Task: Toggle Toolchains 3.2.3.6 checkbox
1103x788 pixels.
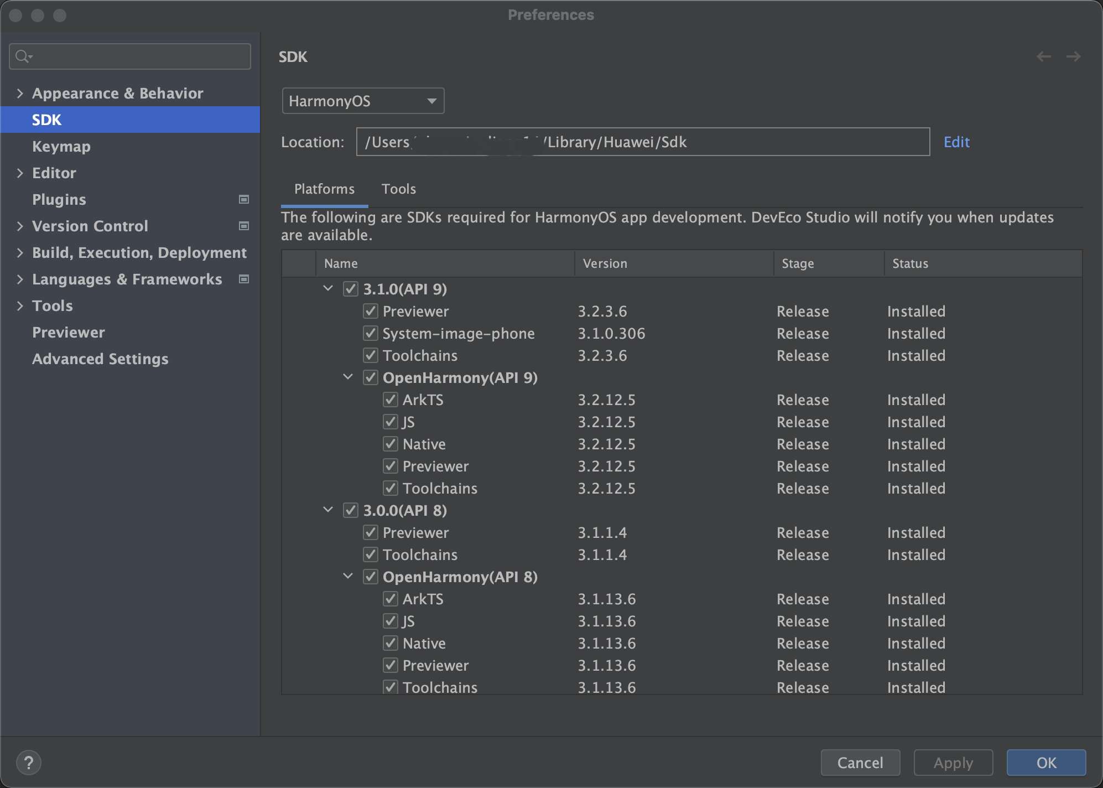Action: (371, 355)
